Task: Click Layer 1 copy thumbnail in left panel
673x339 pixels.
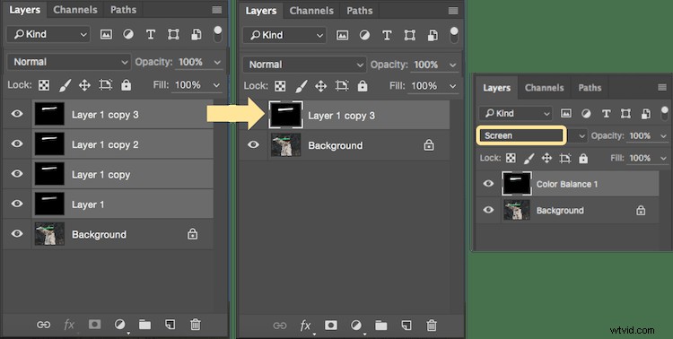Action: pos(49,174)
